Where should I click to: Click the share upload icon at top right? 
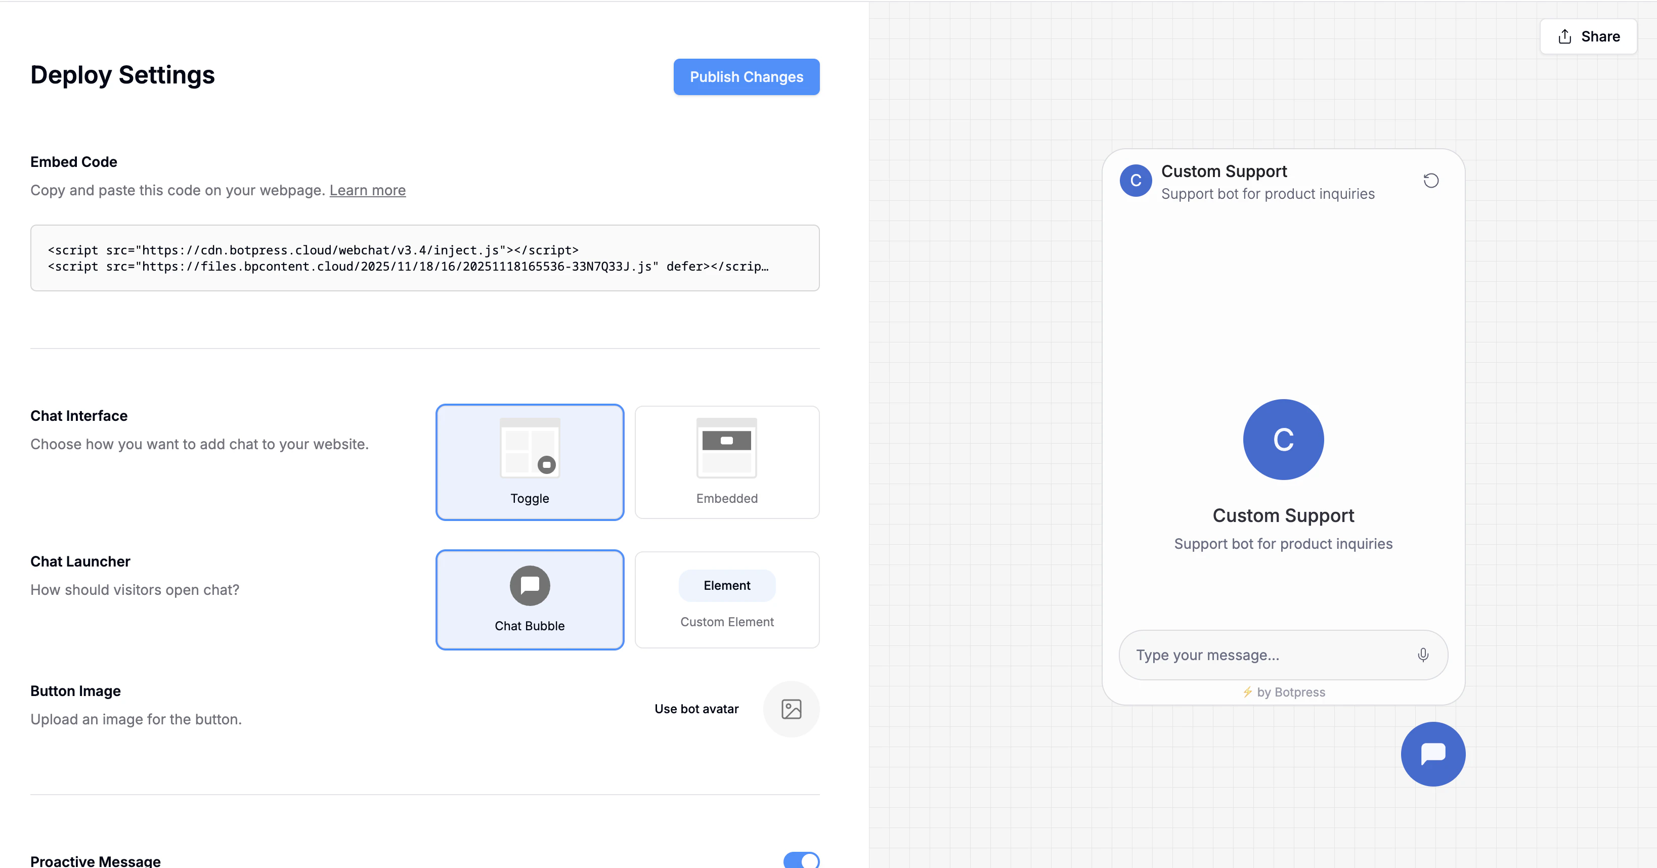[x=1564, y=37]
